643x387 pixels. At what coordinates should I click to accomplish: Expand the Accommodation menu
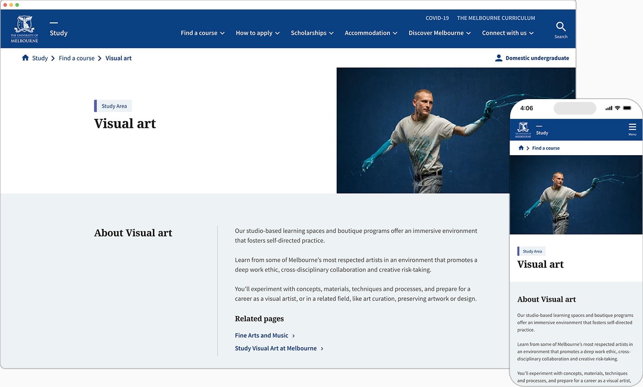pyautogui.click(x=371, y=33)
